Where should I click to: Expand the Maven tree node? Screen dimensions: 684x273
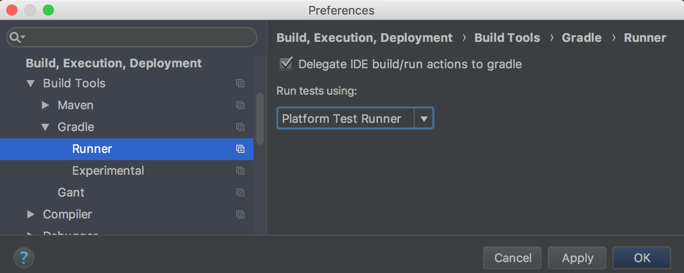click(x=45, y=105)
